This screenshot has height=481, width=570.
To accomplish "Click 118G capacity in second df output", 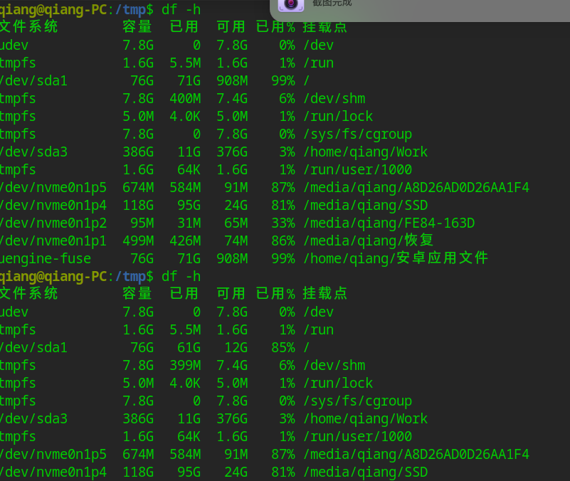I will (x=138, y=472).
